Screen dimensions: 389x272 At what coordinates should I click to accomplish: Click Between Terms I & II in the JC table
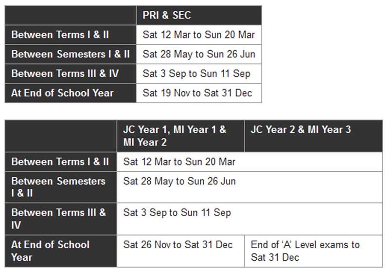point(60,162)
